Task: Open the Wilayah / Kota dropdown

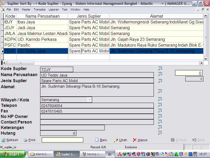Action: pos(89,100)
